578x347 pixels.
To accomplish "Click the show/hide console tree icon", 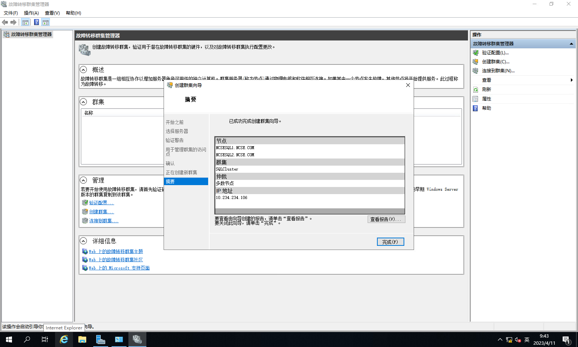I will point(25,22).
